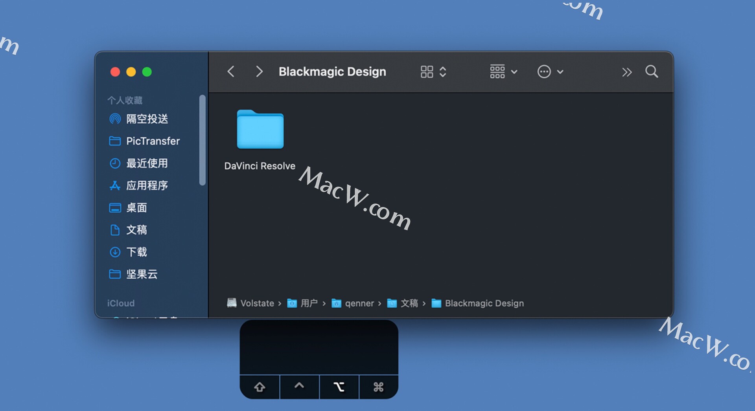
Task: Open the grouping options dropdown
Action: click(503, 72)
